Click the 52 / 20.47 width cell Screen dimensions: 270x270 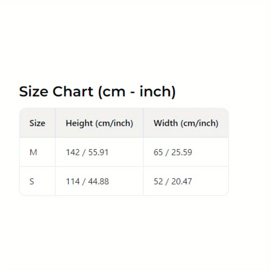pyautogui.click(x=173, y=181)
